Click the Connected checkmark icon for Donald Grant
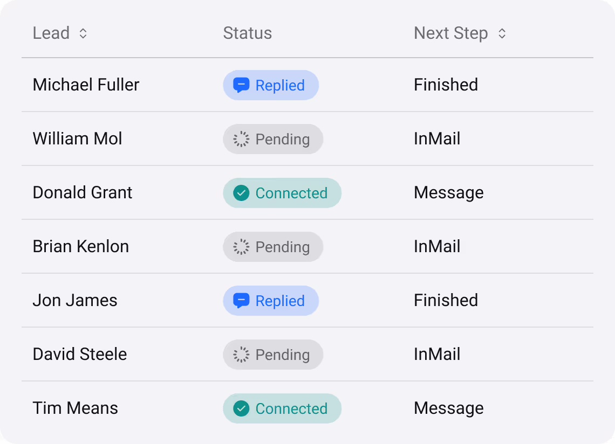Viewport: 615px width, 444px height. click(241, 193)
